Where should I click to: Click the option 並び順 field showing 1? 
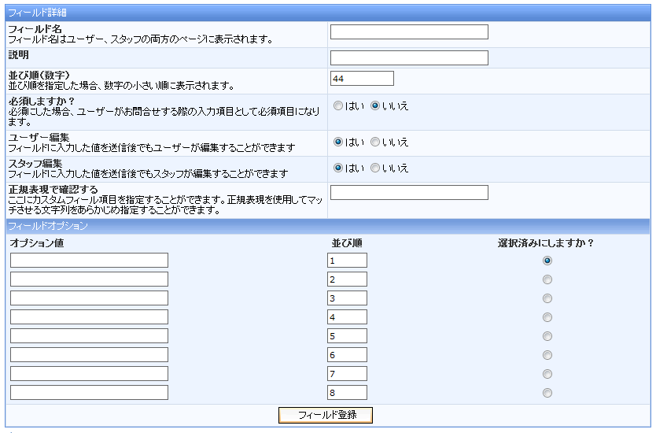coord(347,260)
